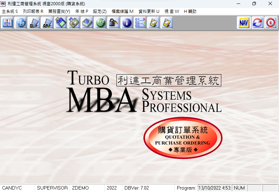This screenshot has width=279, height=192.
Task: Click the application icon in the title bar
Action: [3, 3]
